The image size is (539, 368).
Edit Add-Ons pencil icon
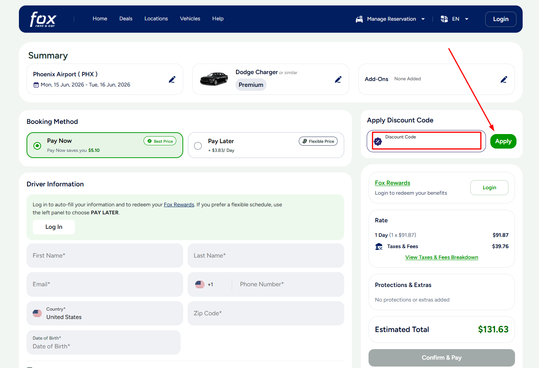click(x=504, y=80)
